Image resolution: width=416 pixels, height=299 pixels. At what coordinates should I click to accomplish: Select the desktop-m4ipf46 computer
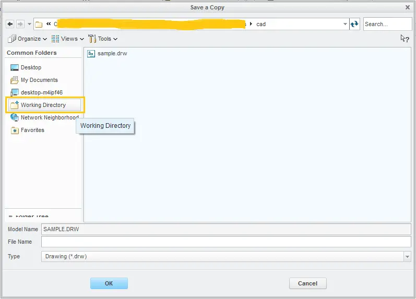(x=41, y=92)
